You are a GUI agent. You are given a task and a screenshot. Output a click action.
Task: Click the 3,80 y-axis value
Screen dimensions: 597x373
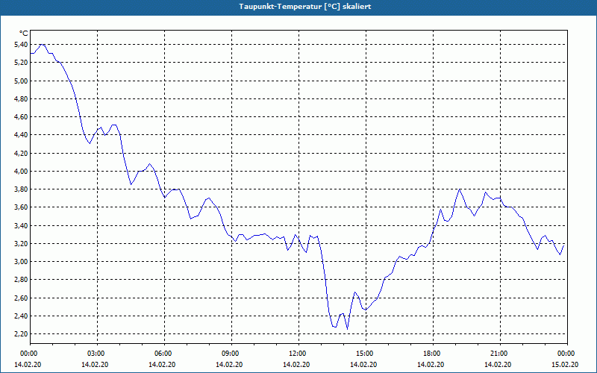(21, 189)
